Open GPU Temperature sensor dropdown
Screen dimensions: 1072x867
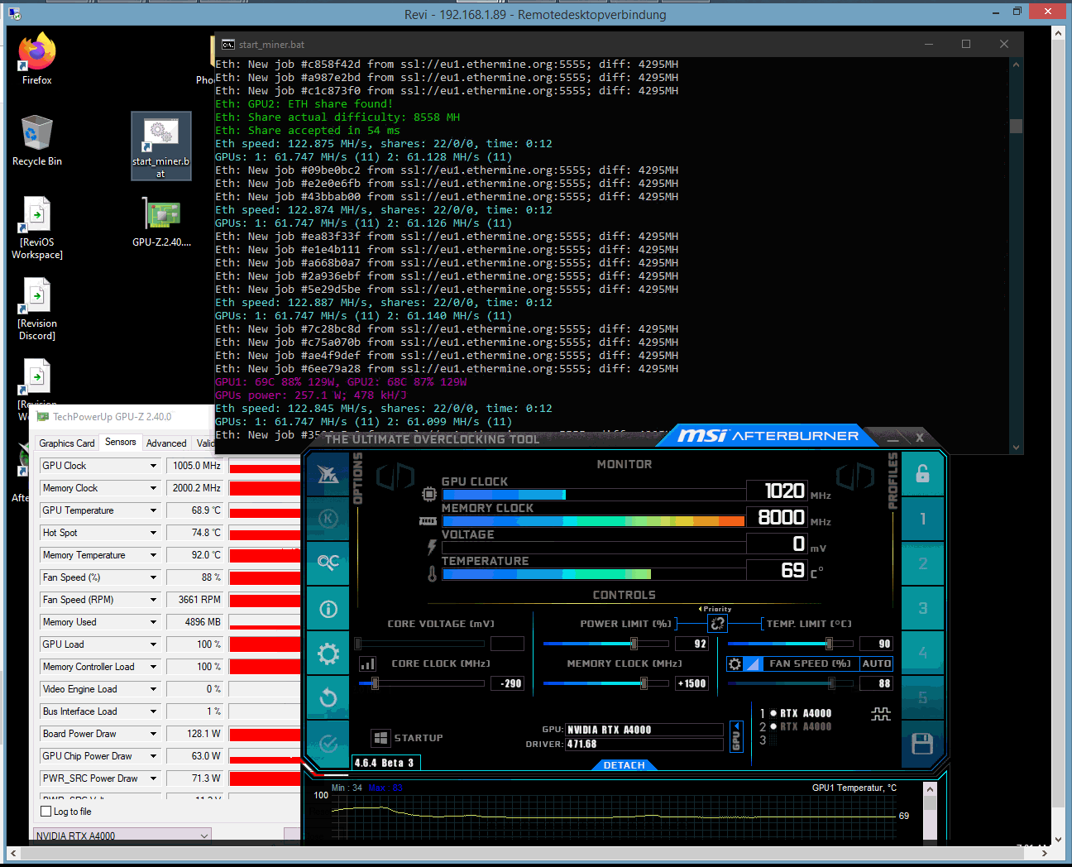click(153, 510)
